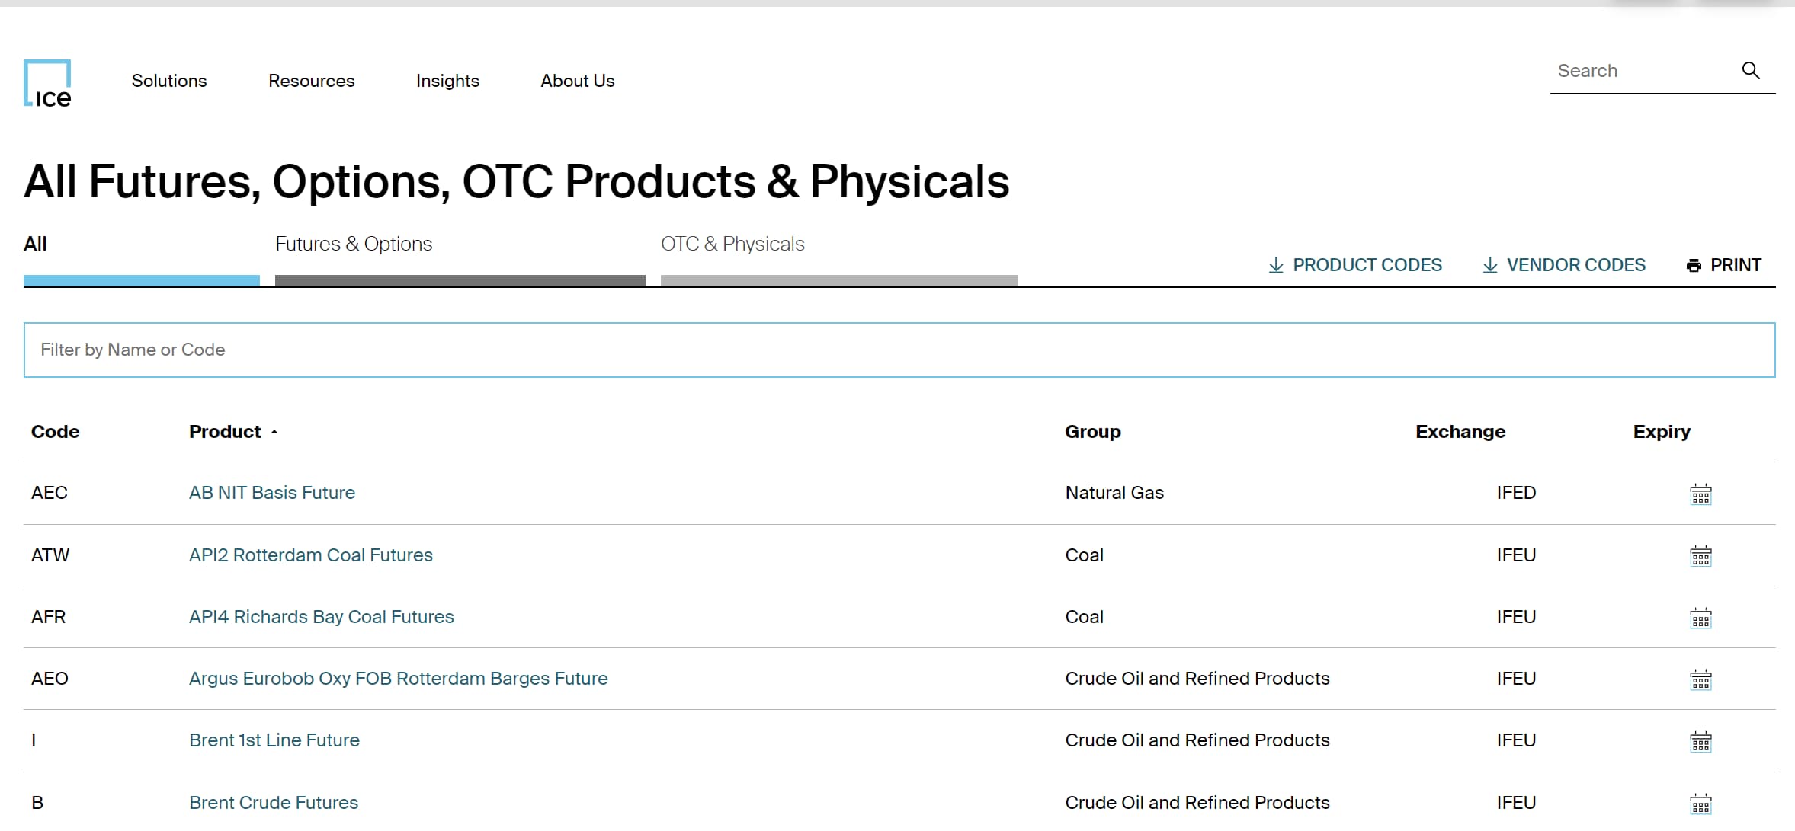Screen dimensions: 1795x831
Task: Open expiry calendar for API4 Richards Bay Coal
Action: click(1700, 618)
